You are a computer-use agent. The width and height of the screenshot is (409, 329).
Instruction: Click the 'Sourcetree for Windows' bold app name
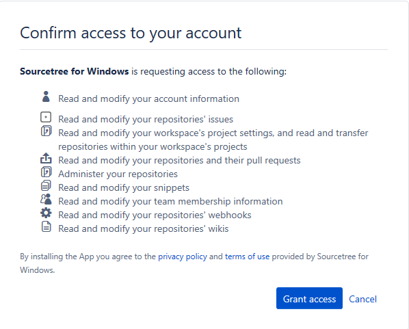[75, 71]
